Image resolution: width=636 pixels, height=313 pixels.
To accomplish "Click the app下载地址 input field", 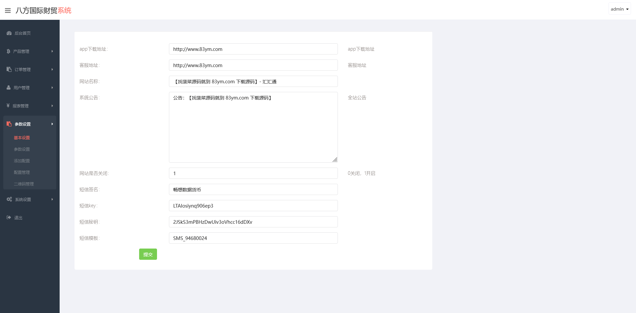I will click(253, 49).
